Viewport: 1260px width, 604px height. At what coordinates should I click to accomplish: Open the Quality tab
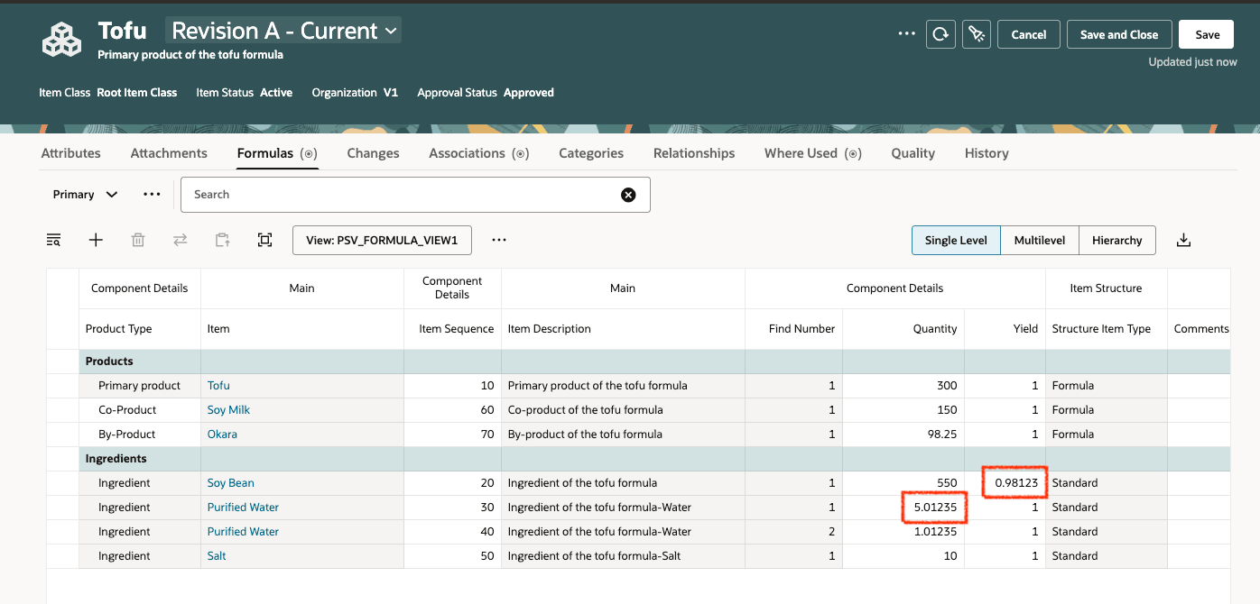(913, 153)
